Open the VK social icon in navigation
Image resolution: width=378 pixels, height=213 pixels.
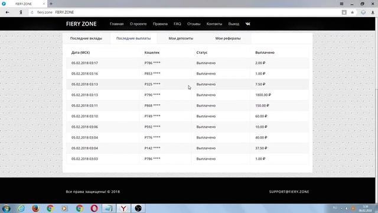click(x=247, y=24)
